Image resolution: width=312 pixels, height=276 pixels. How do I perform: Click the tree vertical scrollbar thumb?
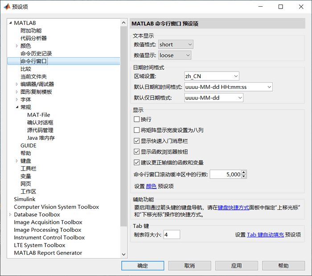[123, 126]
